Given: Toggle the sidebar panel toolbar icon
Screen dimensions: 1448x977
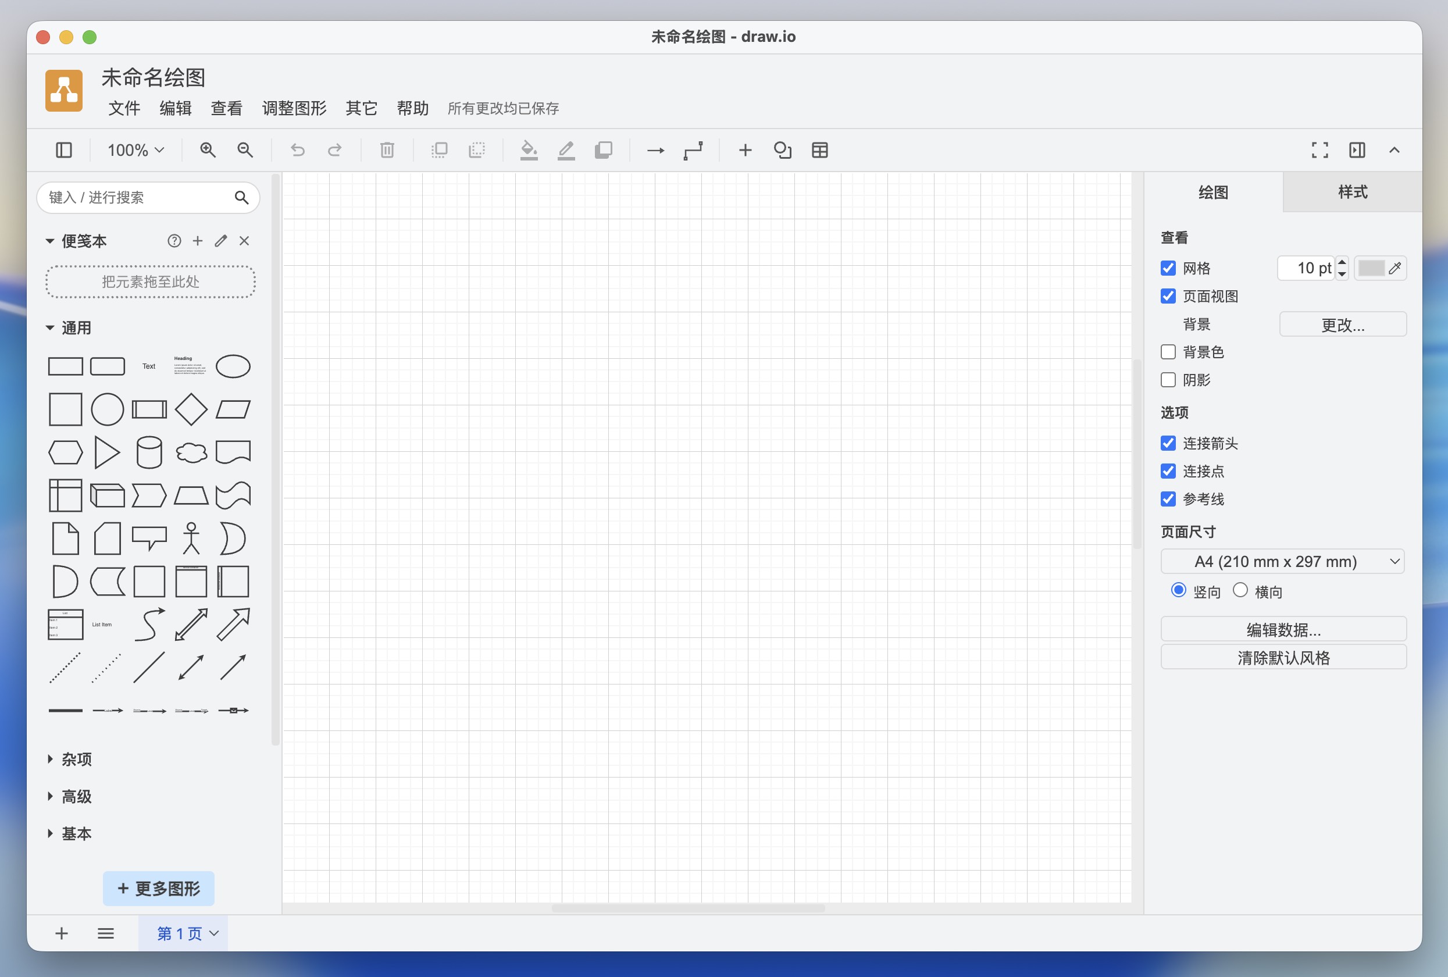Looking at the screenshot, I should (x=63, y=150).
